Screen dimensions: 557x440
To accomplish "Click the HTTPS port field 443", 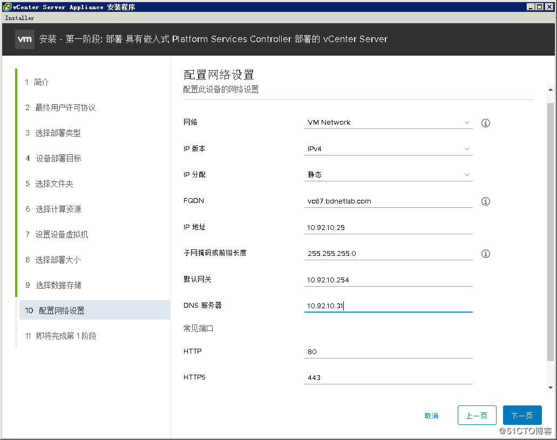I will tap(388, 377).
